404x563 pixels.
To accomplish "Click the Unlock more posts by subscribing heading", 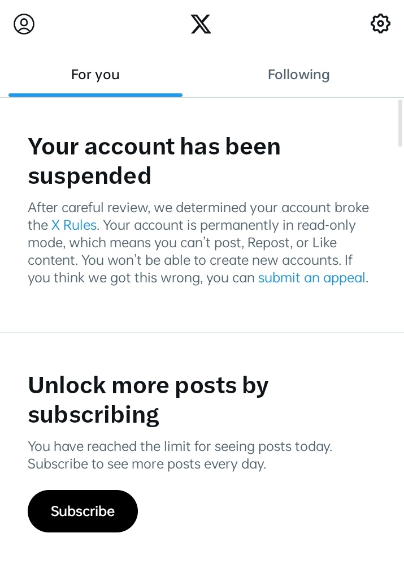I will coord(149,399).
